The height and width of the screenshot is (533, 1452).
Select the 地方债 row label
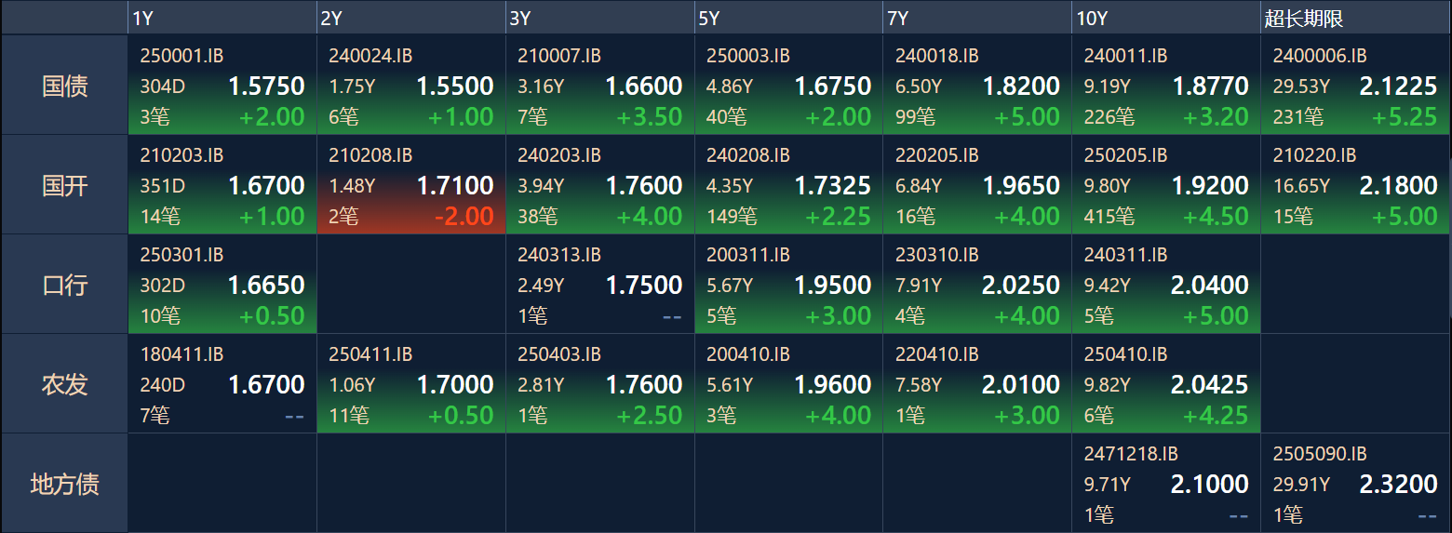(x=64, y=483)
